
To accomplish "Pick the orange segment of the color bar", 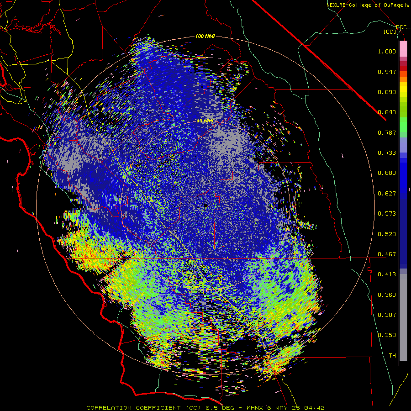I will 403,79.
